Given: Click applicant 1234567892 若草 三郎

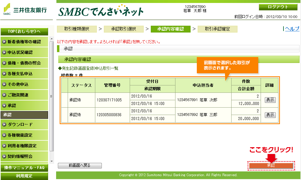Looking at the screenshot, I should [x=197, y=115].
